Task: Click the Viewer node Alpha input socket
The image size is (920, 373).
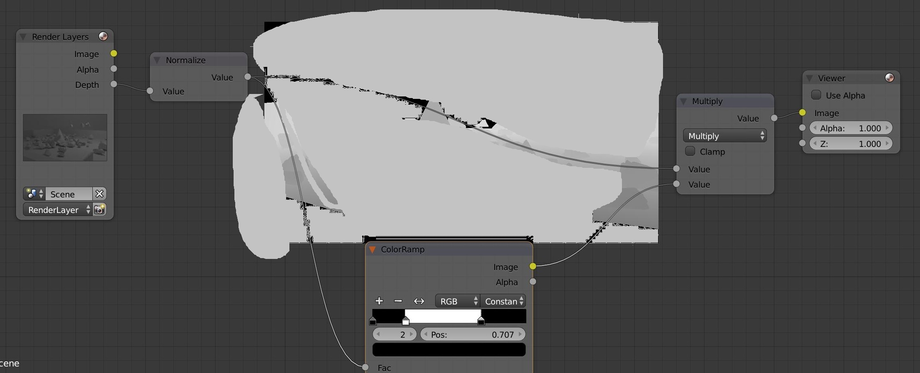Action: [x=803, y=128]
